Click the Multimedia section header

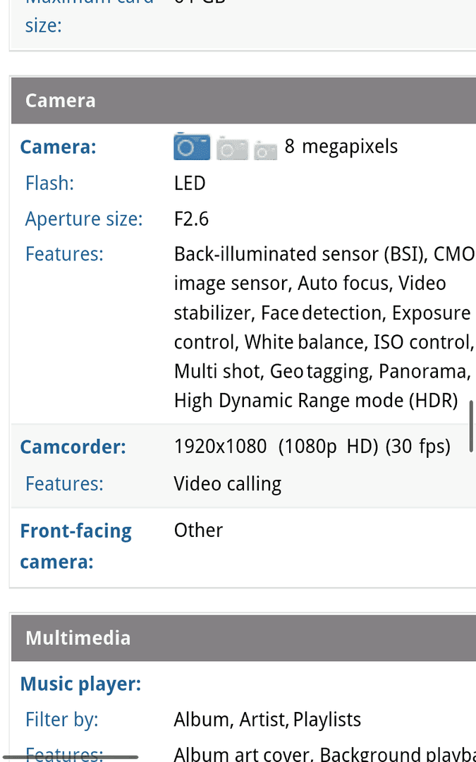(243, 638)
